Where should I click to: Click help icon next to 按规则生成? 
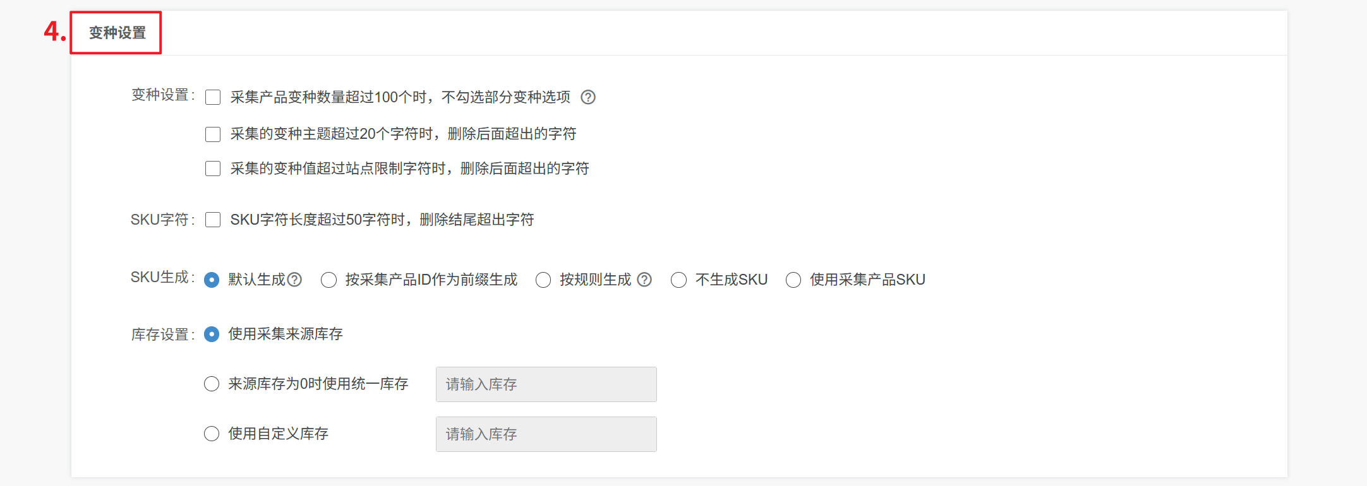coord(644,280)
